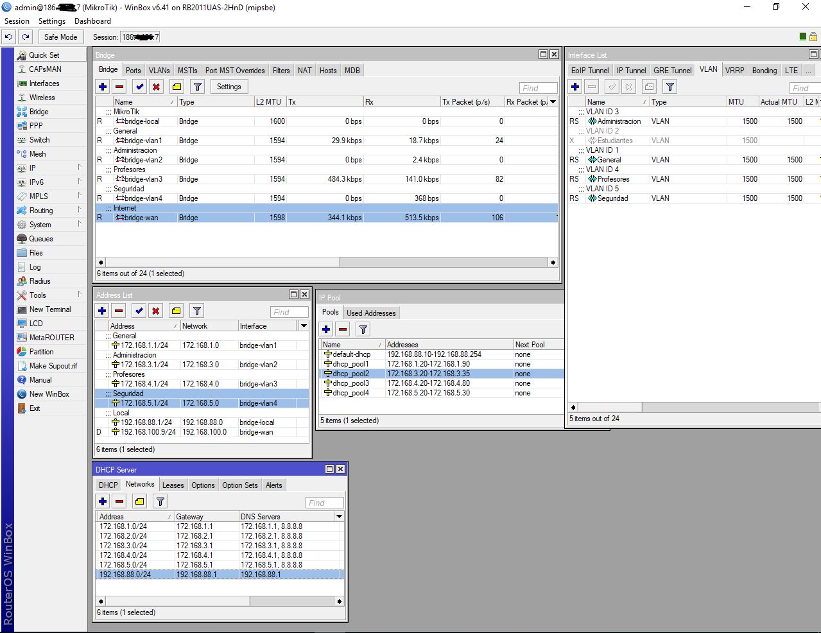821x633 pixels.
Task: Open MetaROUTER in sidebar
Action: 51,338
